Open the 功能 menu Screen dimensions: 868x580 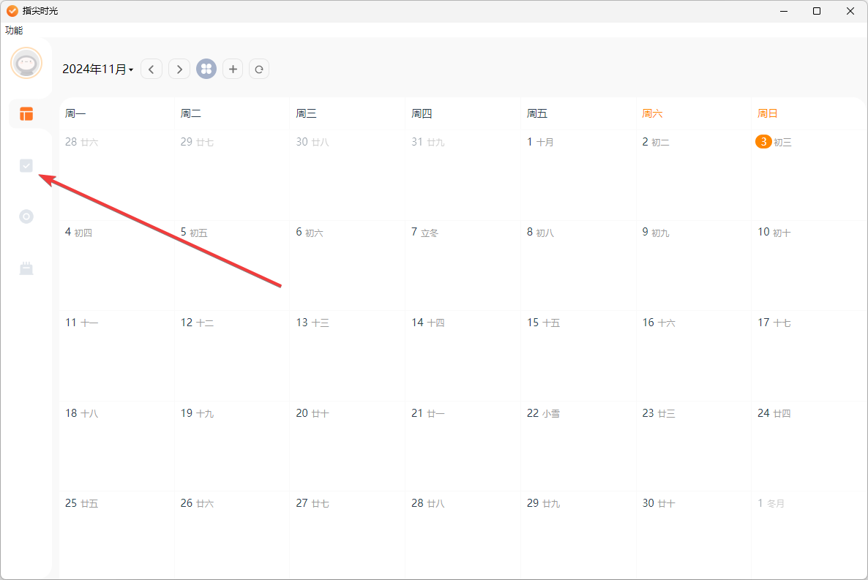(x=14, y=30)
